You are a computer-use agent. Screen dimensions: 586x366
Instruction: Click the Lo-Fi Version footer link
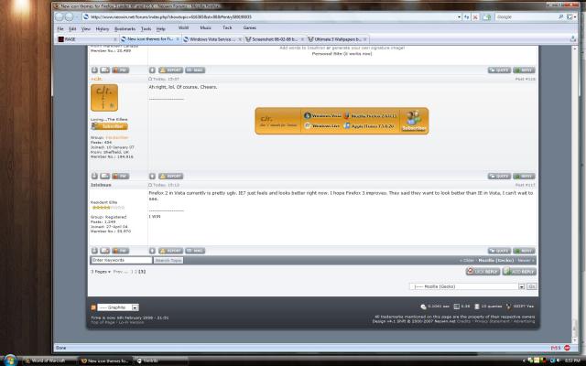pyautogui.click(x=131, y=322)
